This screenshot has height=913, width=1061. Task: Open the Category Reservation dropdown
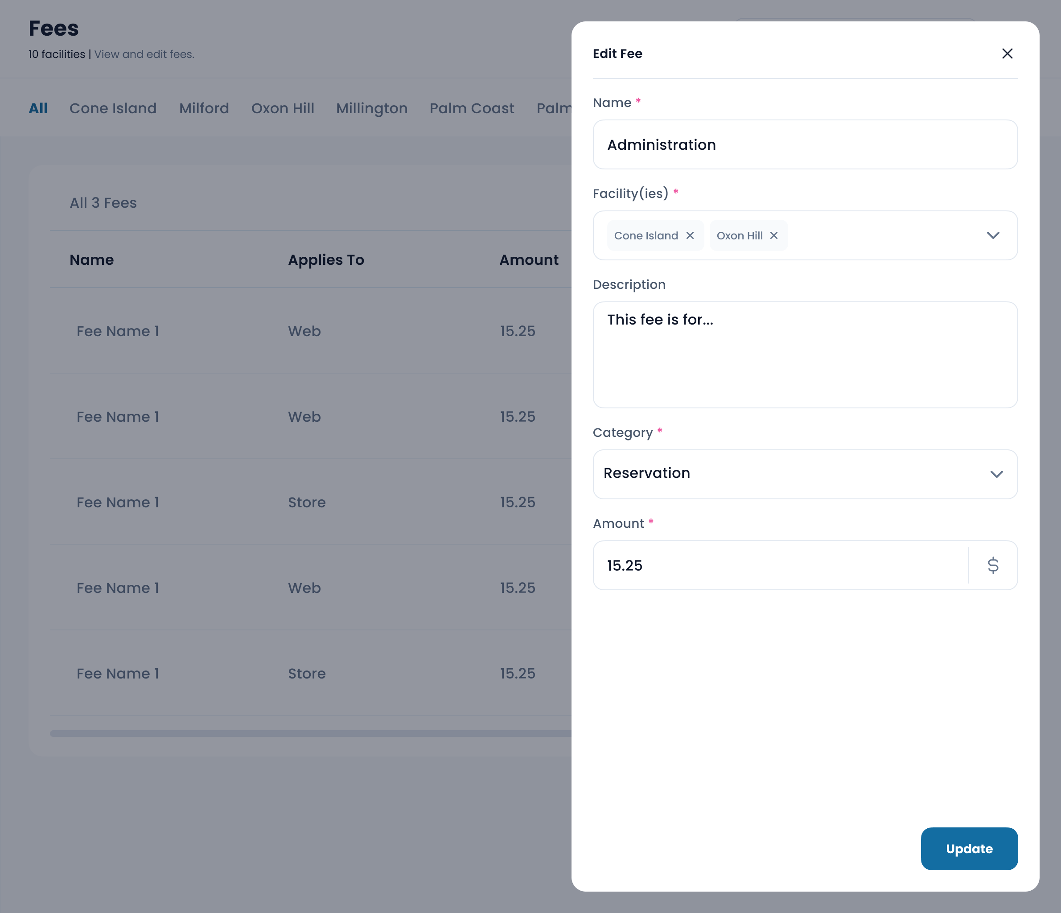pos(805,473)
